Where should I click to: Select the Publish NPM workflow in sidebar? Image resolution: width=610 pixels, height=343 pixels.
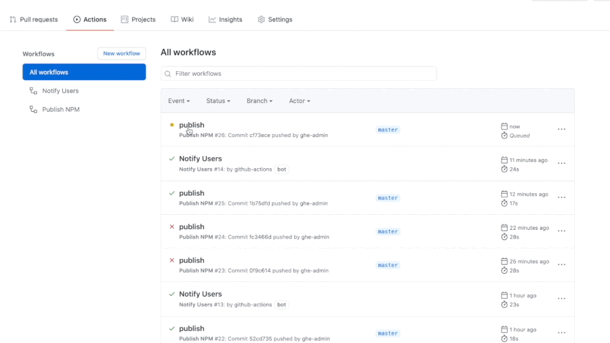click(x=61, y=109)
